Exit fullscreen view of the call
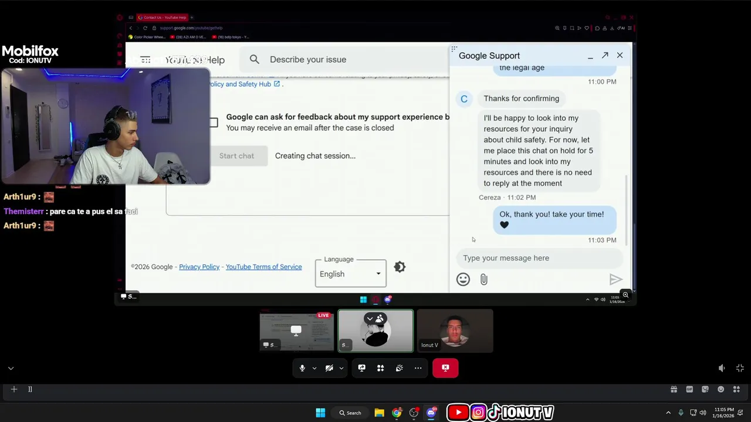This screenshot has height=422, width=751. click(x=740, y=368)
